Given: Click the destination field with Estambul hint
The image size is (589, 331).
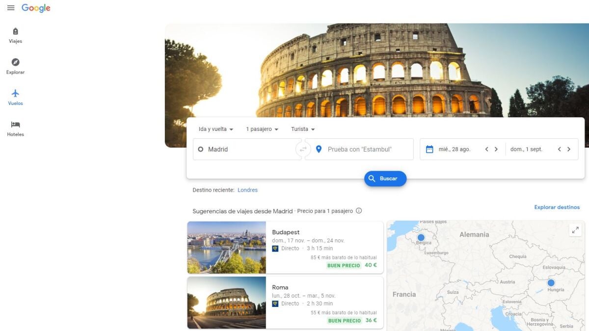Looking at the screenshot, I should point(363,149).
